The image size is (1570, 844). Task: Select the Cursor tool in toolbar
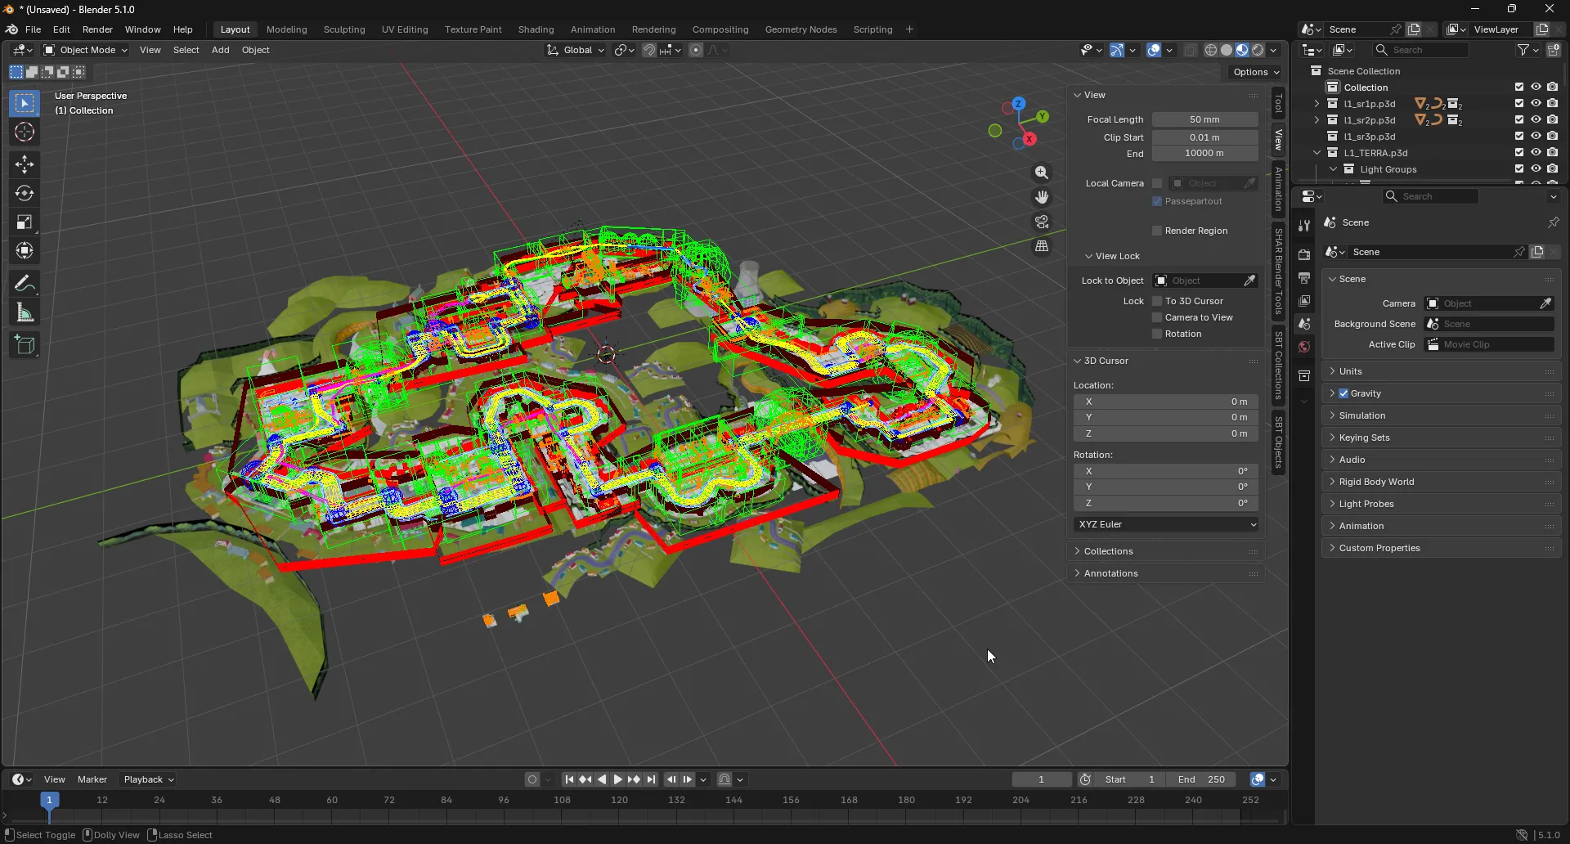(25, 132)
